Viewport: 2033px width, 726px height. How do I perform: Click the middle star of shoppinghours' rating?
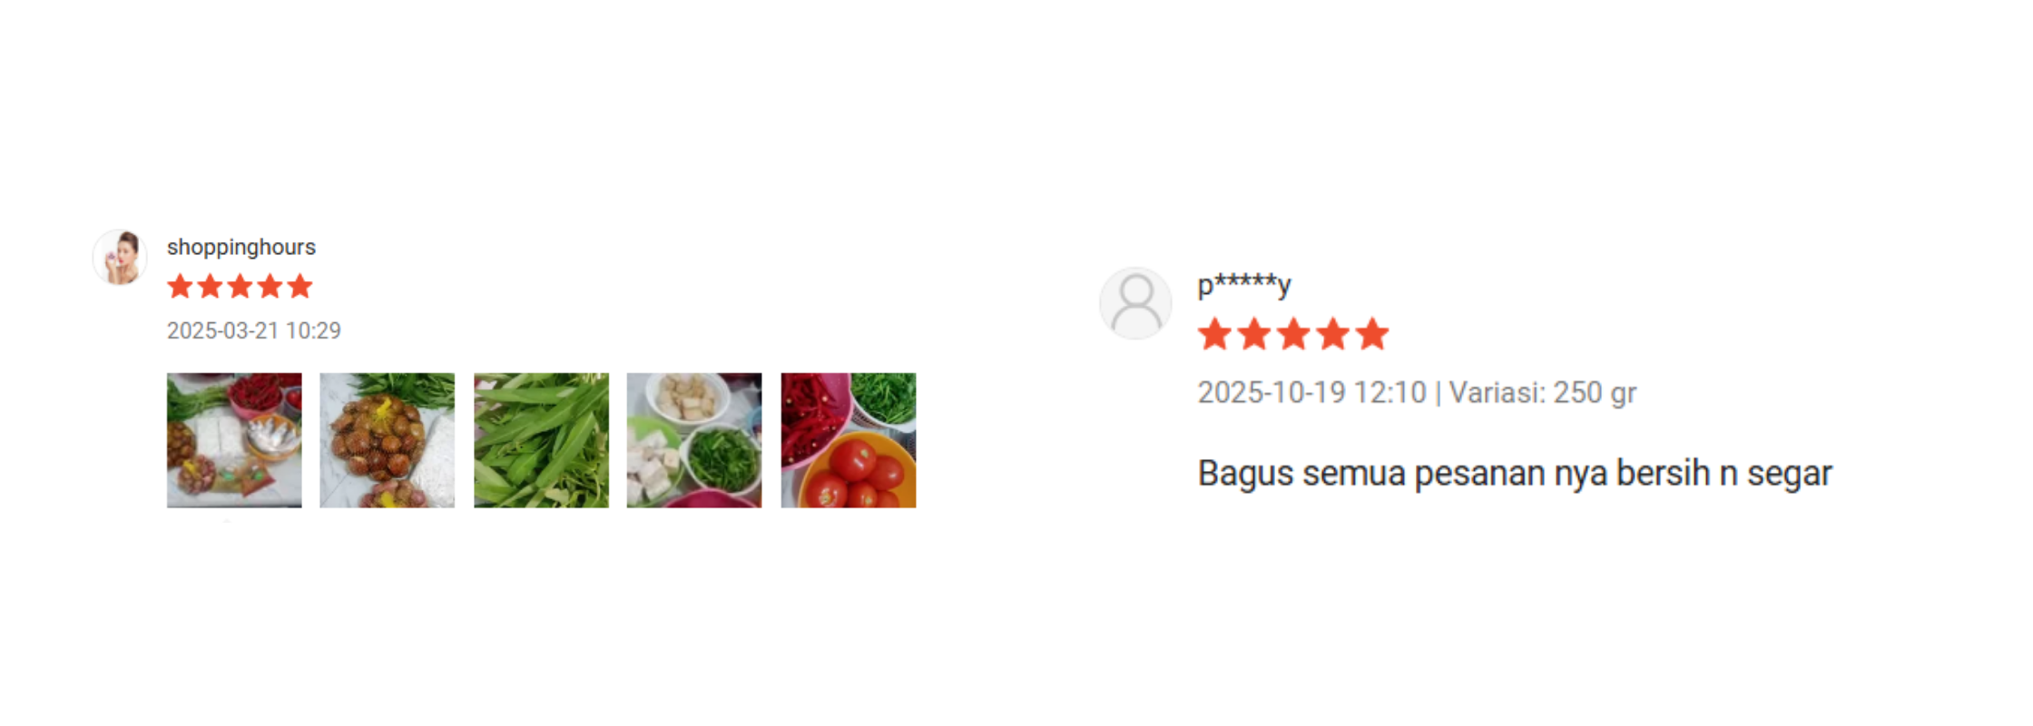click(x=241, y=287)
